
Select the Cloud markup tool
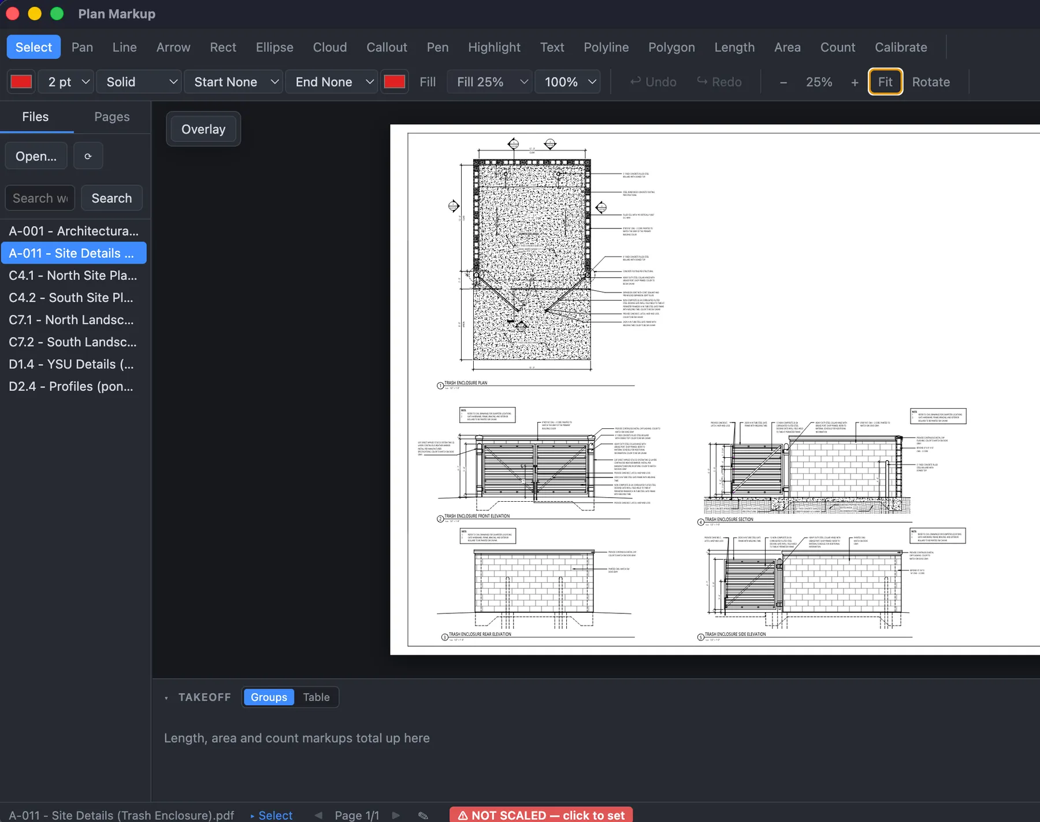[x=330, y=47]
